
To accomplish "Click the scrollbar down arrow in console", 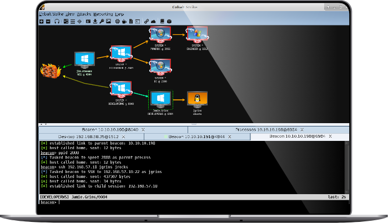I will [347, 192].
